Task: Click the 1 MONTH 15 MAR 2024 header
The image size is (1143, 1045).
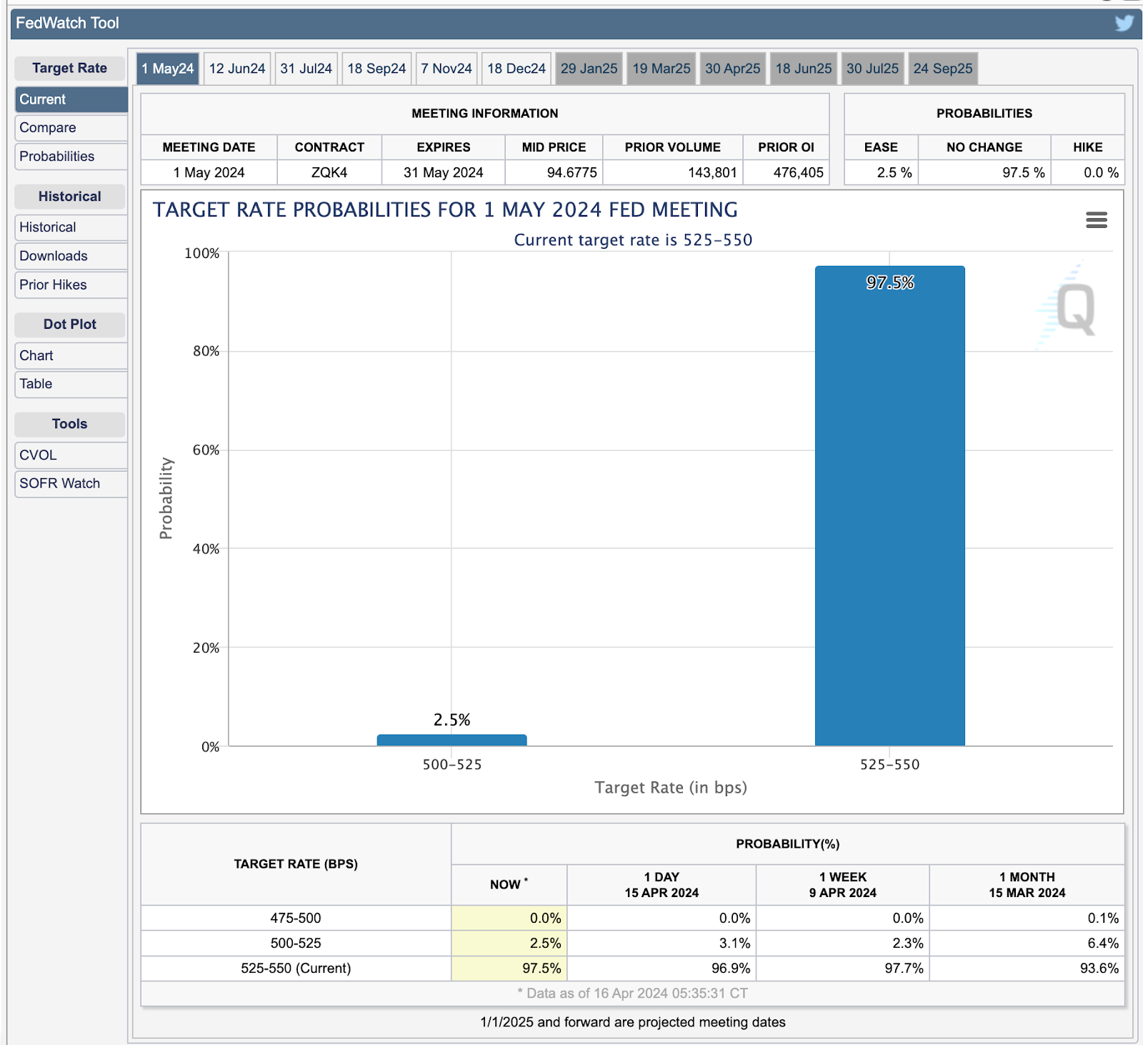Action: (x=1027, y=885)
